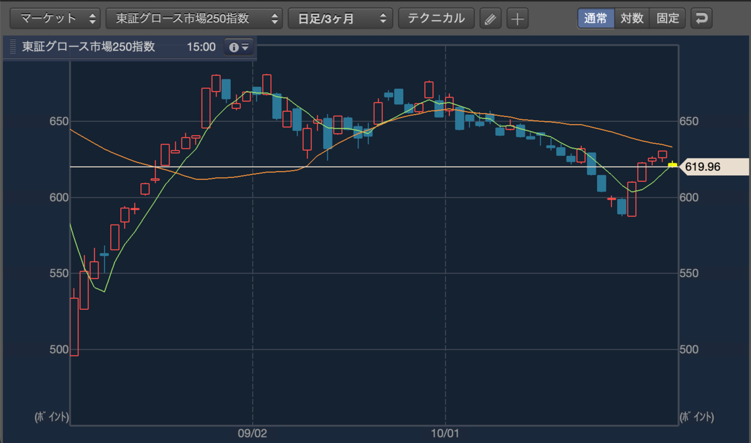This screenshot has height=443, width=751.
Task: Click the 600 label on left axis
Action: click(x=59, y=198)
